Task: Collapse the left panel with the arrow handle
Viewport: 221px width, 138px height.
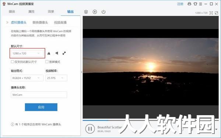Action: click(x=82, y=72)
